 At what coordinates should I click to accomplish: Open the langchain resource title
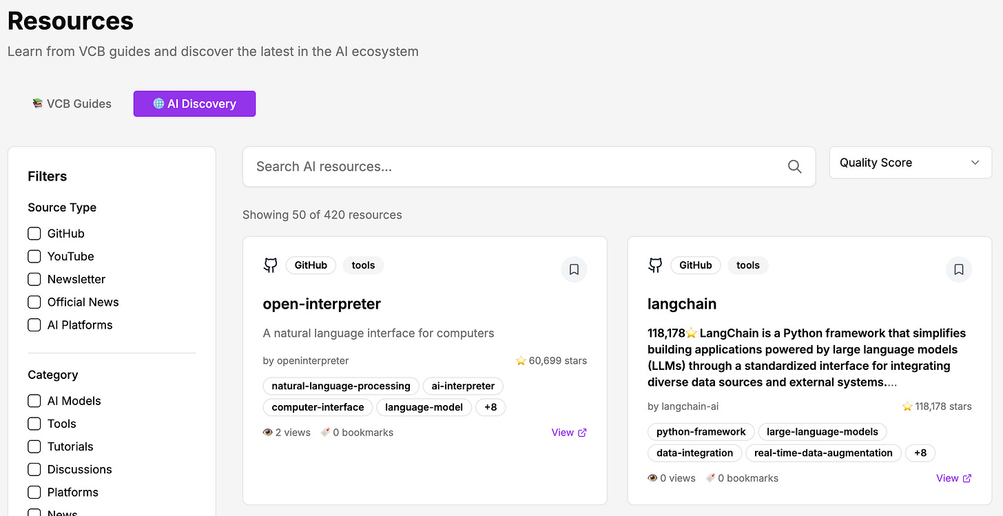pyautogui.click(x=682, y=304)
